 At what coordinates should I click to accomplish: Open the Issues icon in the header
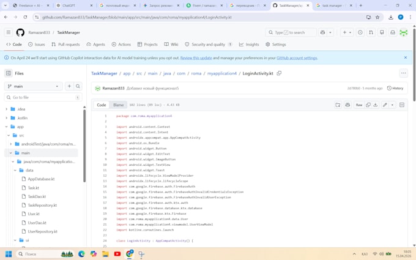pyautogui.click(x=360, y=32)
